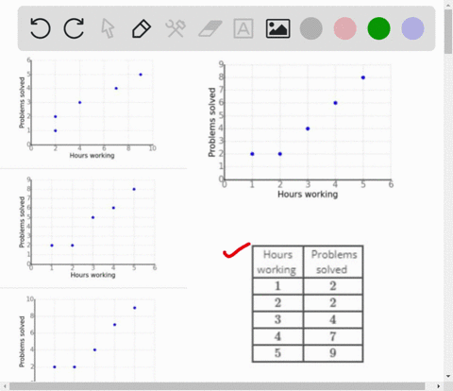Select the text box tool

coord(243,28)
